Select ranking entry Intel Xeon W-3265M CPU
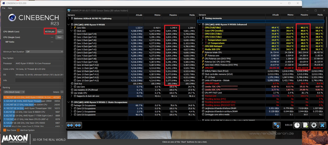The width and height of the screenshot is (328, 145). [32, 105]
